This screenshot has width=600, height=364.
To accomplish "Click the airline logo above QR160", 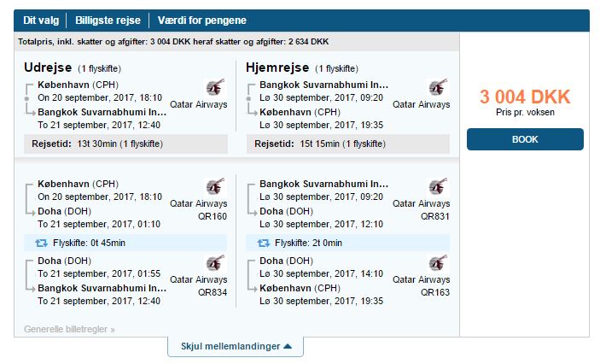I will [214, 187].
